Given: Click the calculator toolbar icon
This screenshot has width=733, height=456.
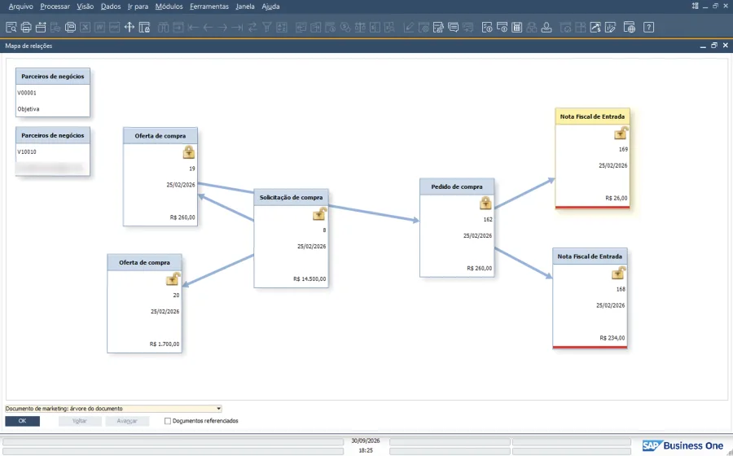Looking at the screenshot, I should click(x=516, y=28).
